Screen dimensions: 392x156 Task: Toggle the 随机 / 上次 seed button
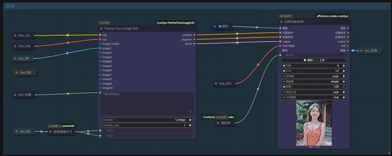[314, 60]
